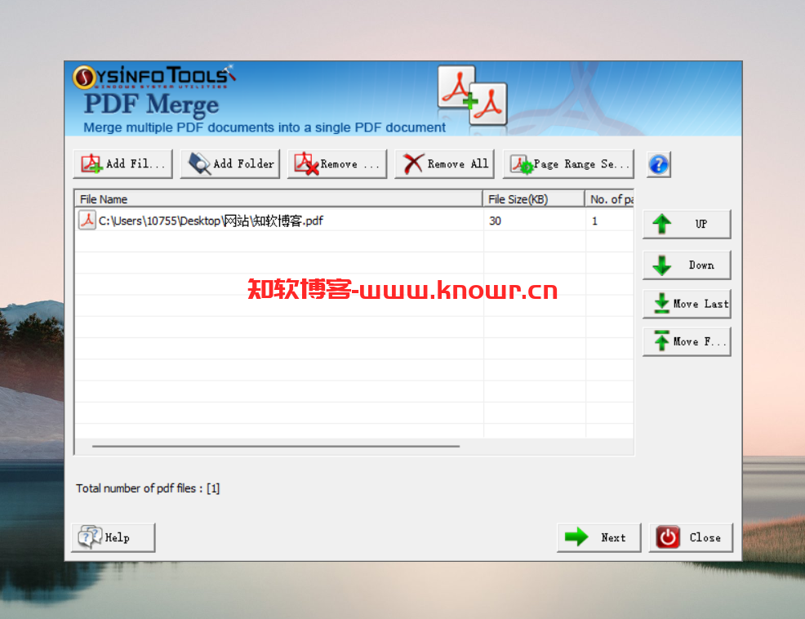Open Page Range Settings
Screen dimensions: 805x619
[569, 164]
